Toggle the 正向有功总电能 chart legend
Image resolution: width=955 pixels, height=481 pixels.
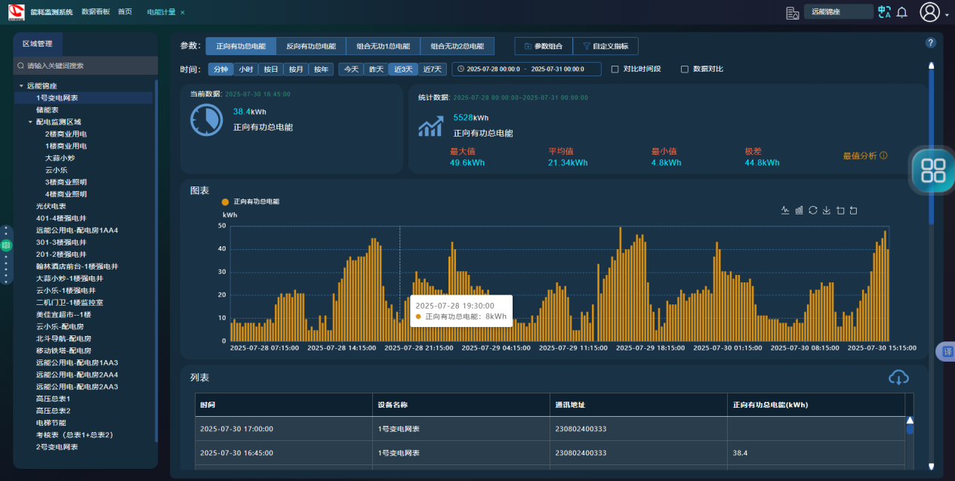coord(251,202)
